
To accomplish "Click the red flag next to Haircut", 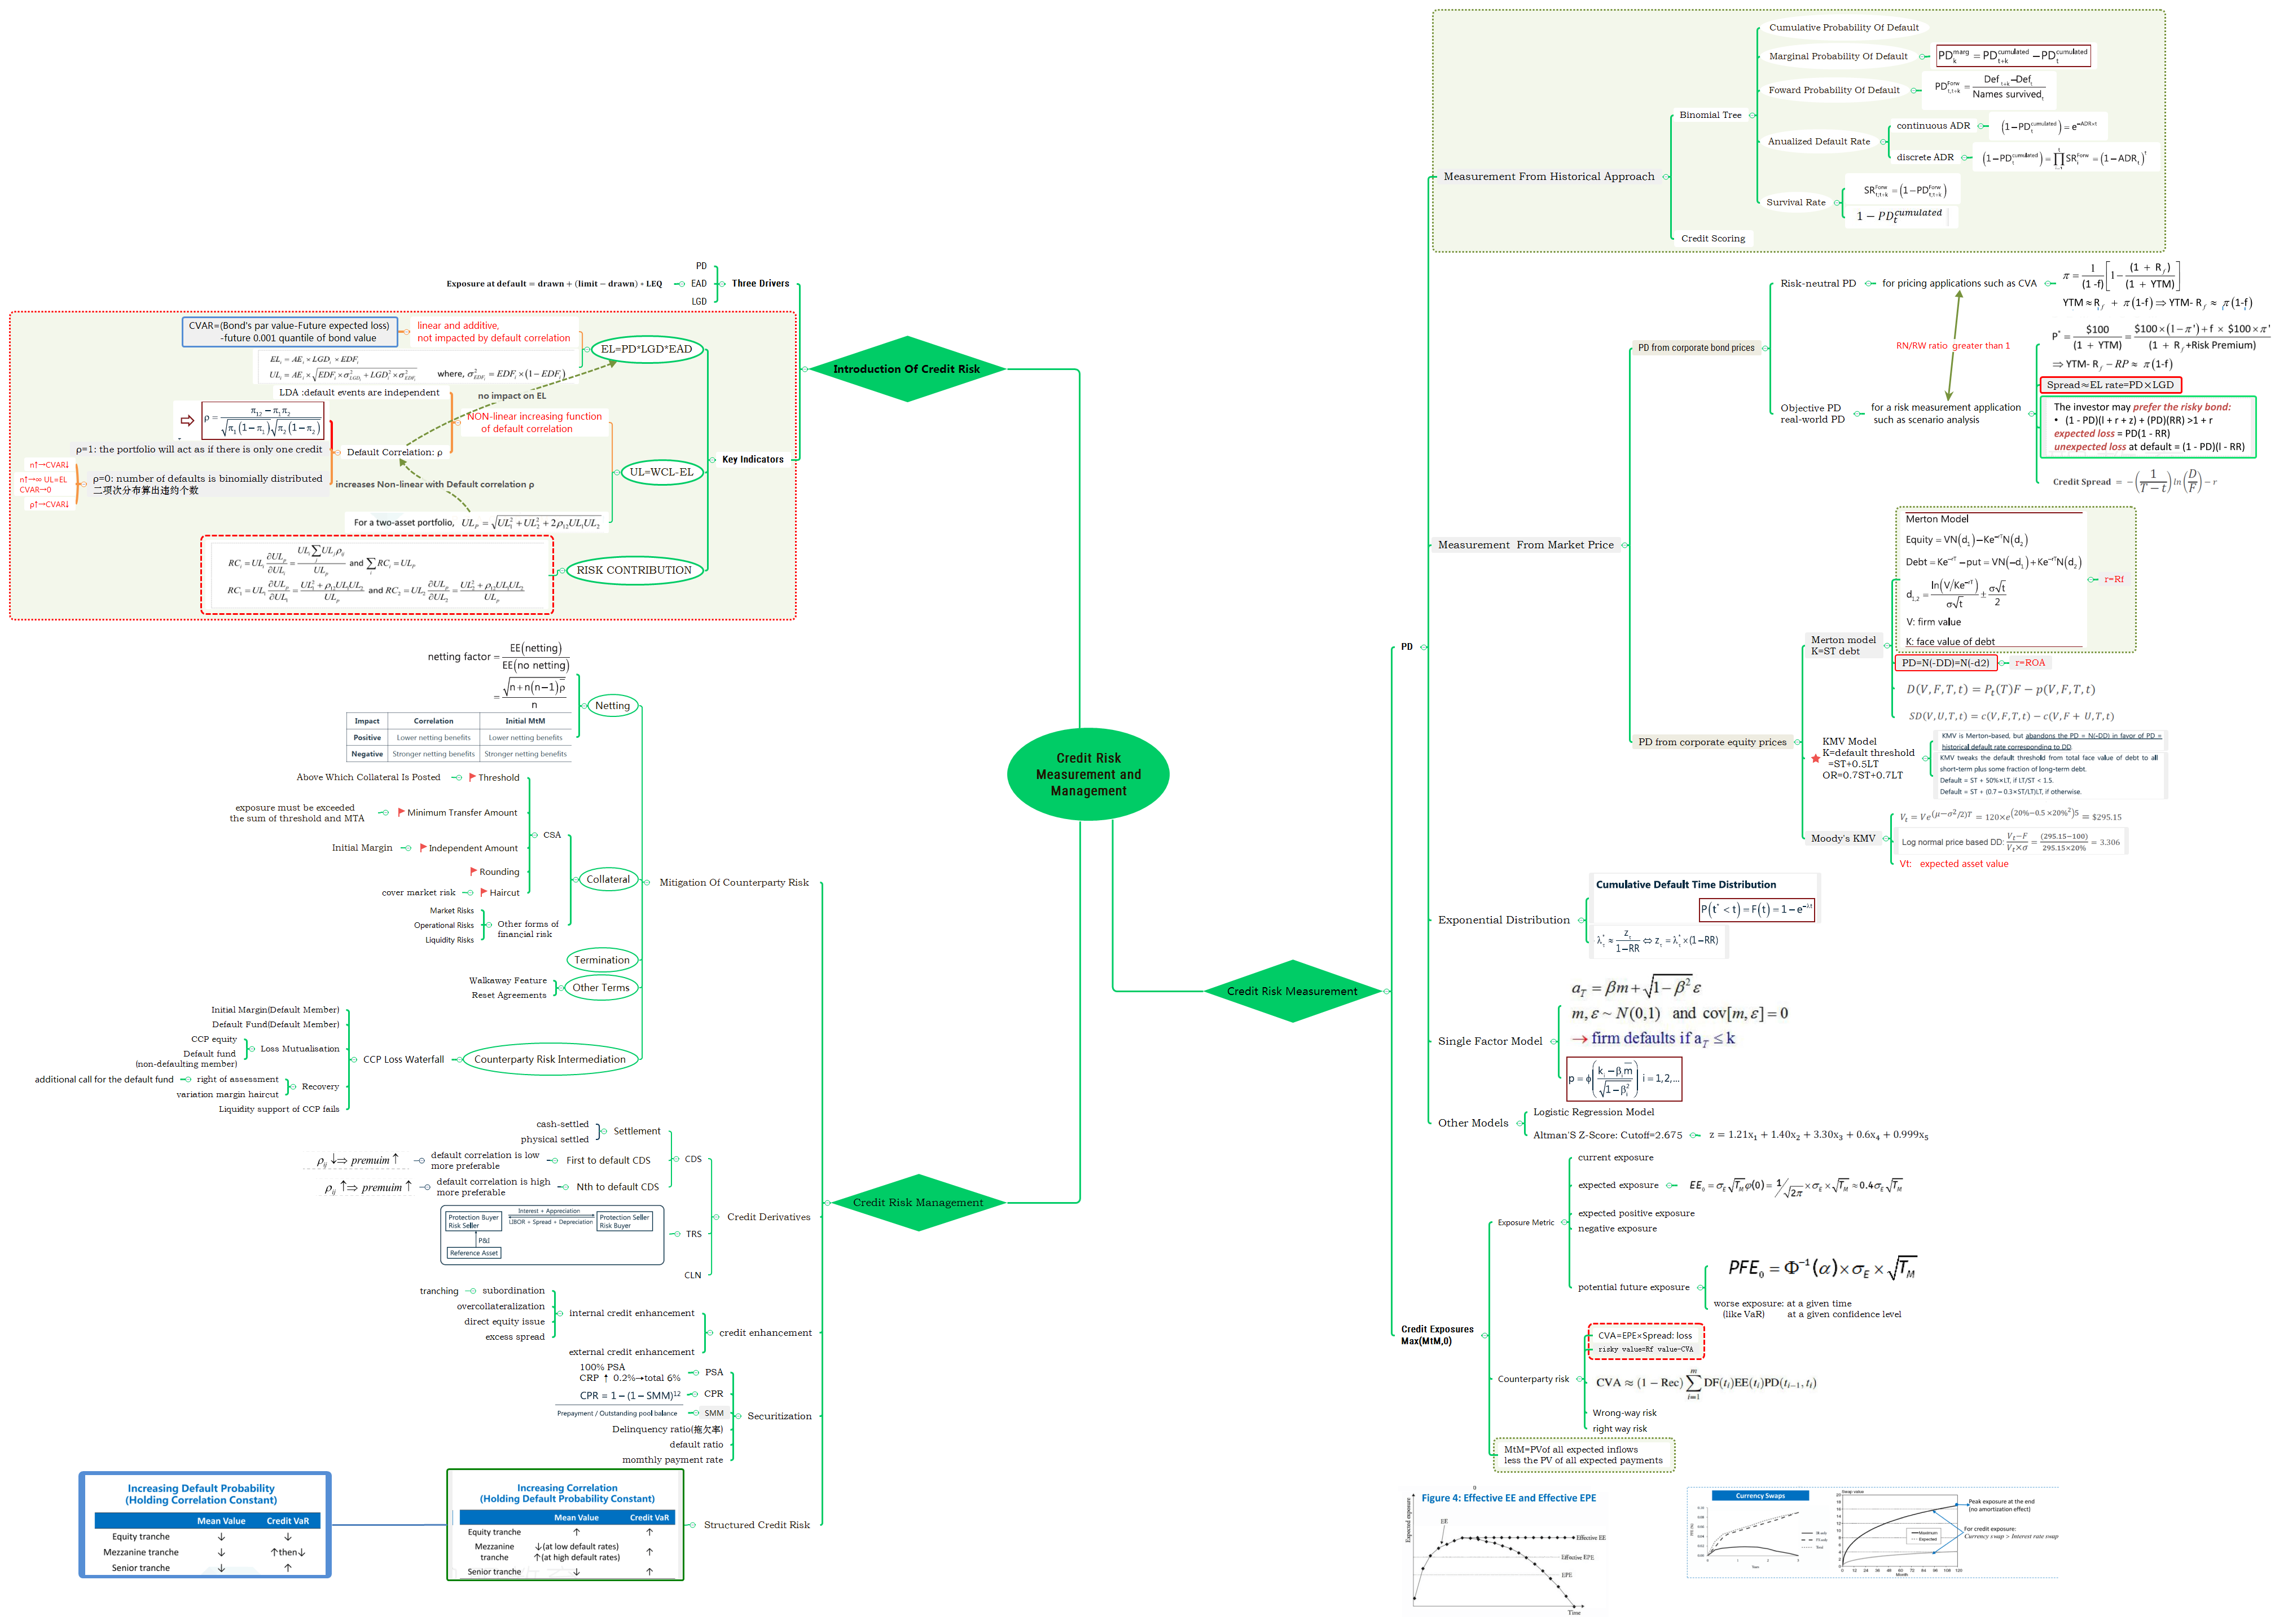I will click(484, 892).
